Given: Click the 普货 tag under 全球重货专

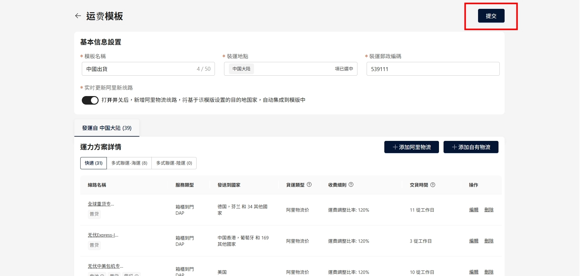Looking at the screenshot, I should [x=94, y=214].
